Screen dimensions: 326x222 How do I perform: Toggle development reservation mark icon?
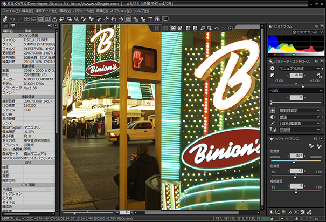(x=128, y=19)
